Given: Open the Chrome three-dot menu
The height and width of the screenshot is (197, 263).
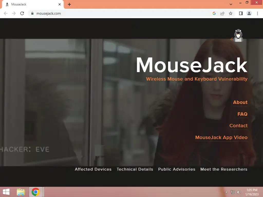Looking at the screenshot, I should click(x=257, y=13).
